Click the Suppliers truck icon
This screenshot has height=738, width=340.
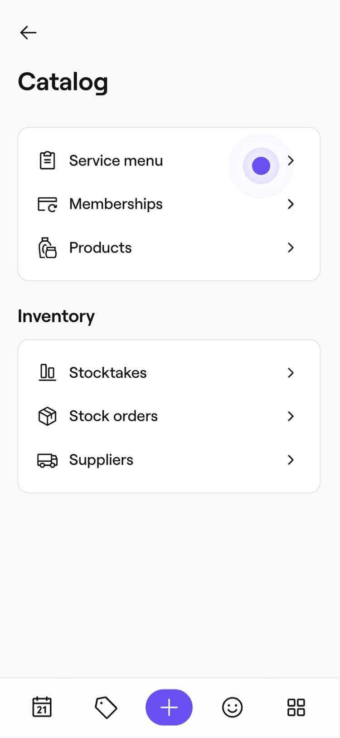point(47,460)
